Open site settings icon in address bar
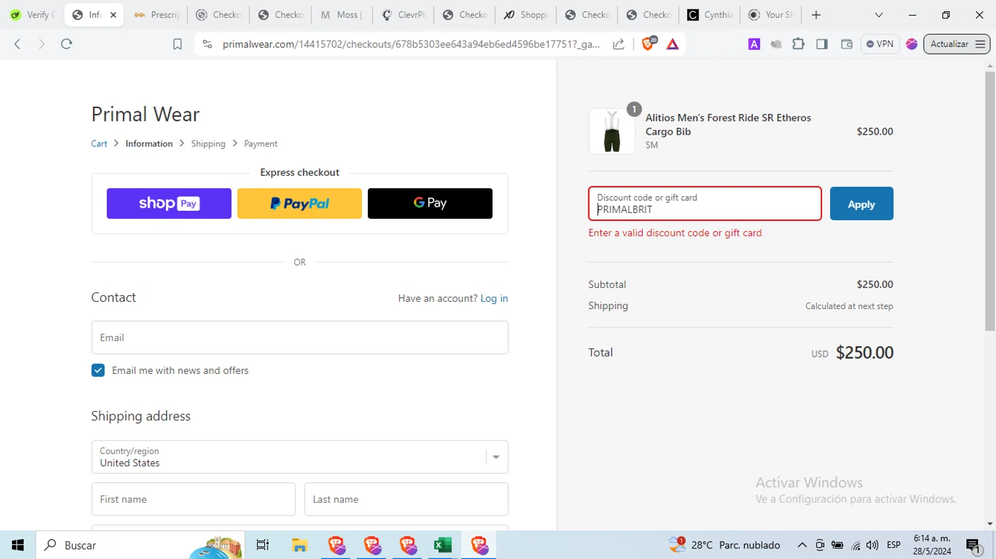996x559 pixels. click(x=207, y=44)
